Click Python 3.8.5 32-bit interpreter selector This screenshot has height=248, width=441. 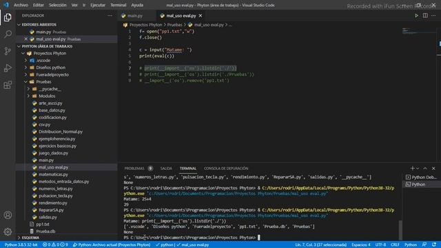pyautogui.click(x=21, y=245)
